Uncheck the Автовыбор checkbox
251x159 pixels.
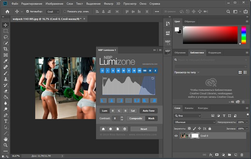[27, 12]
